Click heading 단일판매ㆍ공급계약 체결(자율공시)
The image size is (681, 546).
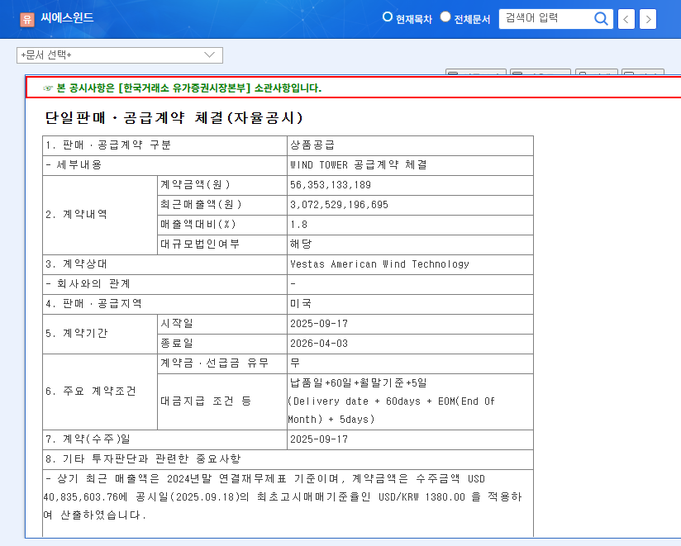[x=174, y=117]
